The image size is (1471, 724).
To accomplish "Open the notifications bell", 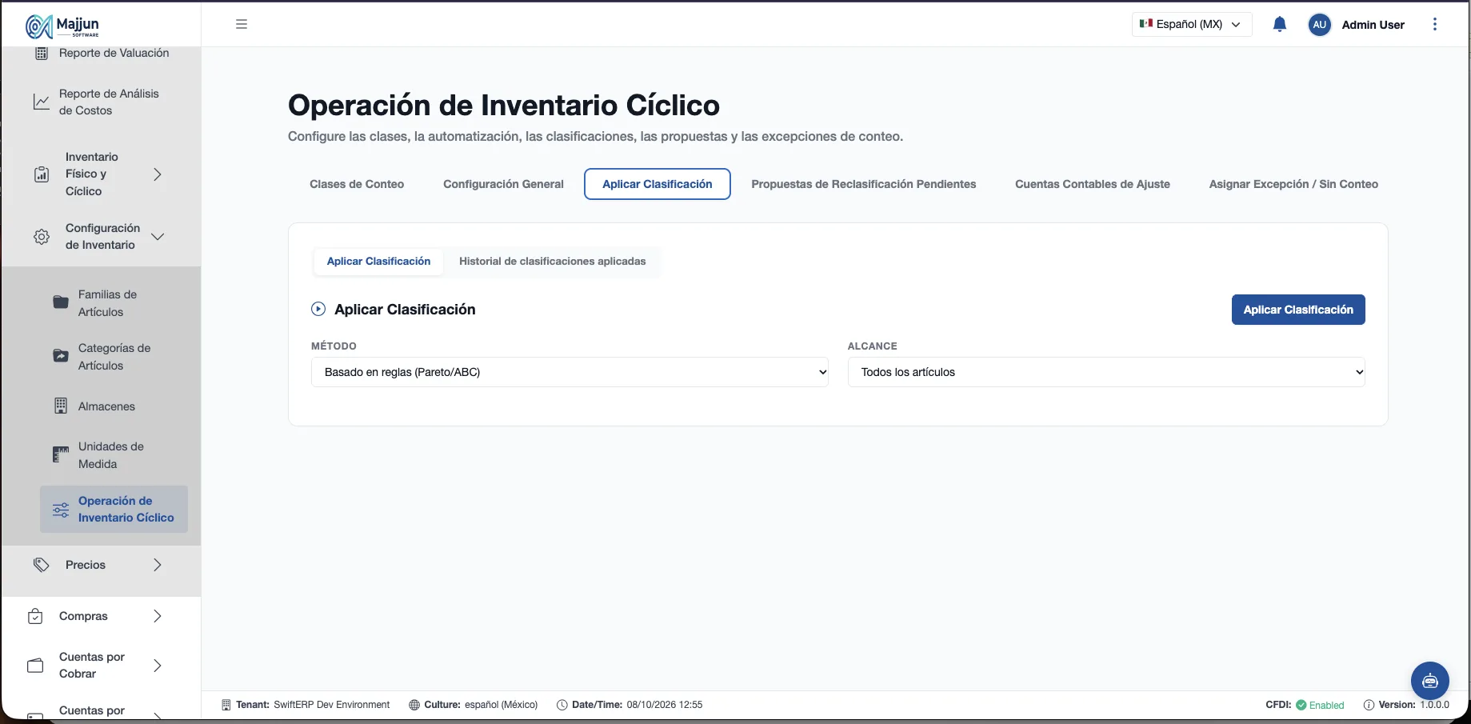I will 1279,24.
